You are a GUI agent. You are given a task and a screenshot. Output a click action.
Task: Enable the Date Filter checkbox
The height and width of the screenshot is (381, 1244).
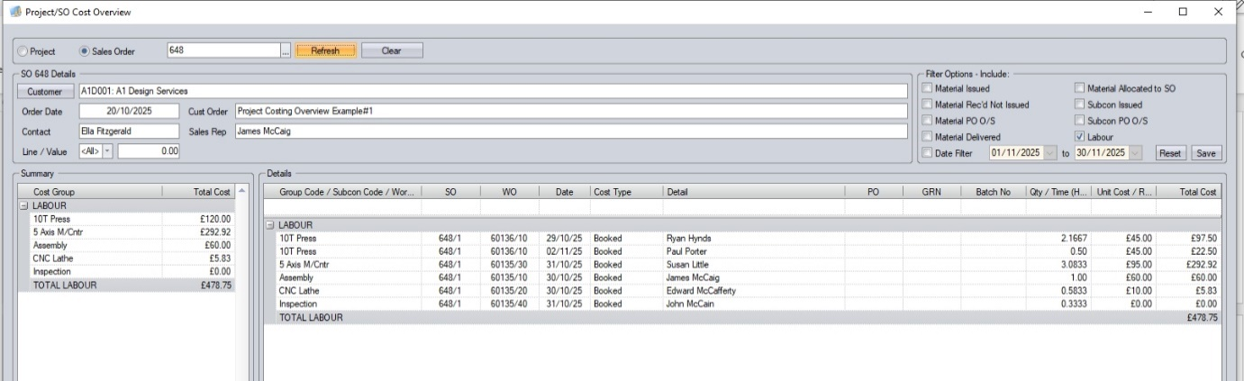click(927, 153)
